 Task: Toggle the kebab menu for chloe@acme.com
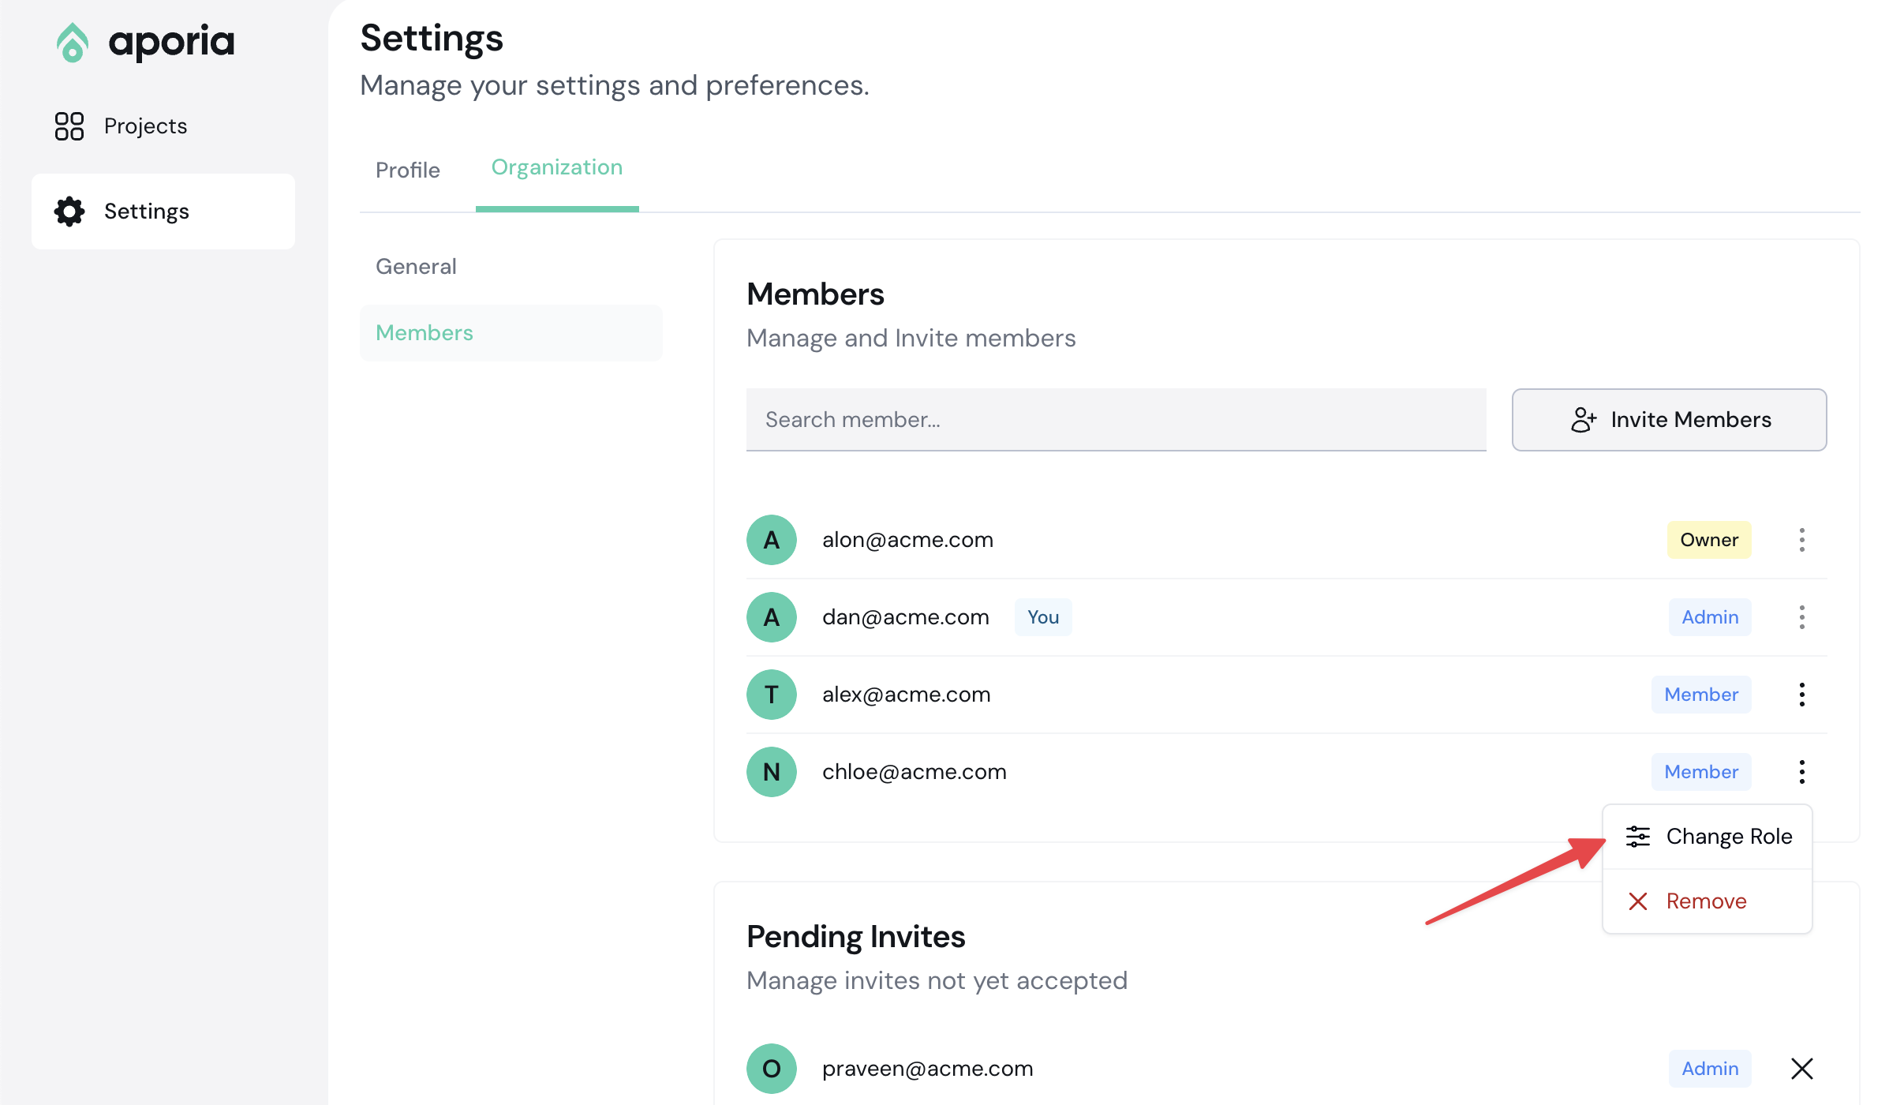pos(1801,772)
